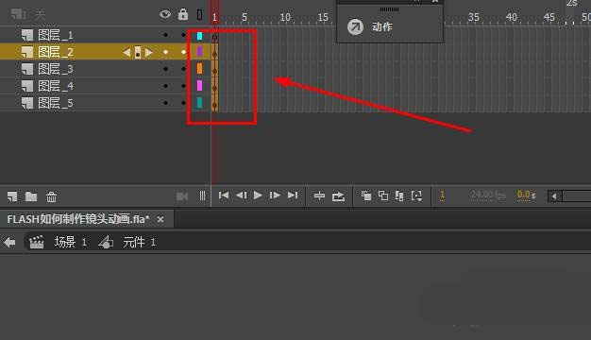Image resolution: width=591 pixels, height=340 pixels.
Task: Toggle visibility dot for 图层_1
Action: tap(165, 35)
